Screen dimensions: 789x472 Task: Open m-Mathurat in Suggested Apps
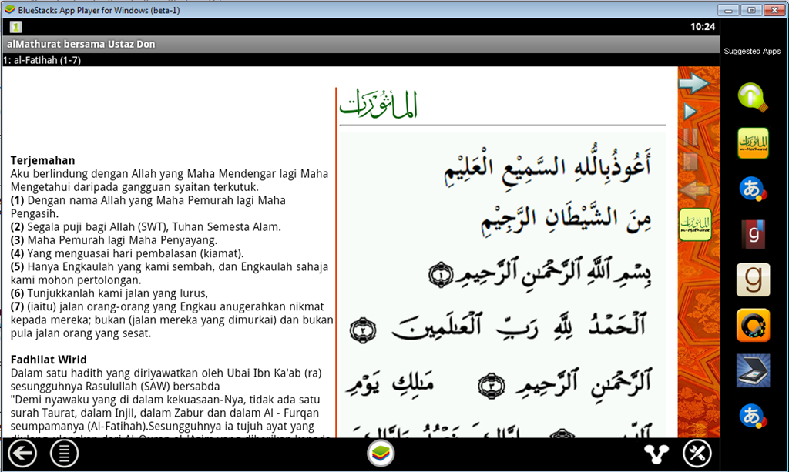click(x=753, y=143)
